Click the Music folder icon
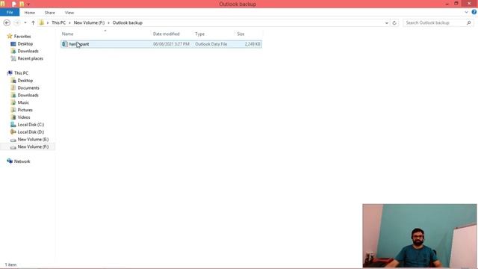478x269 pixels. pos(13,102)
